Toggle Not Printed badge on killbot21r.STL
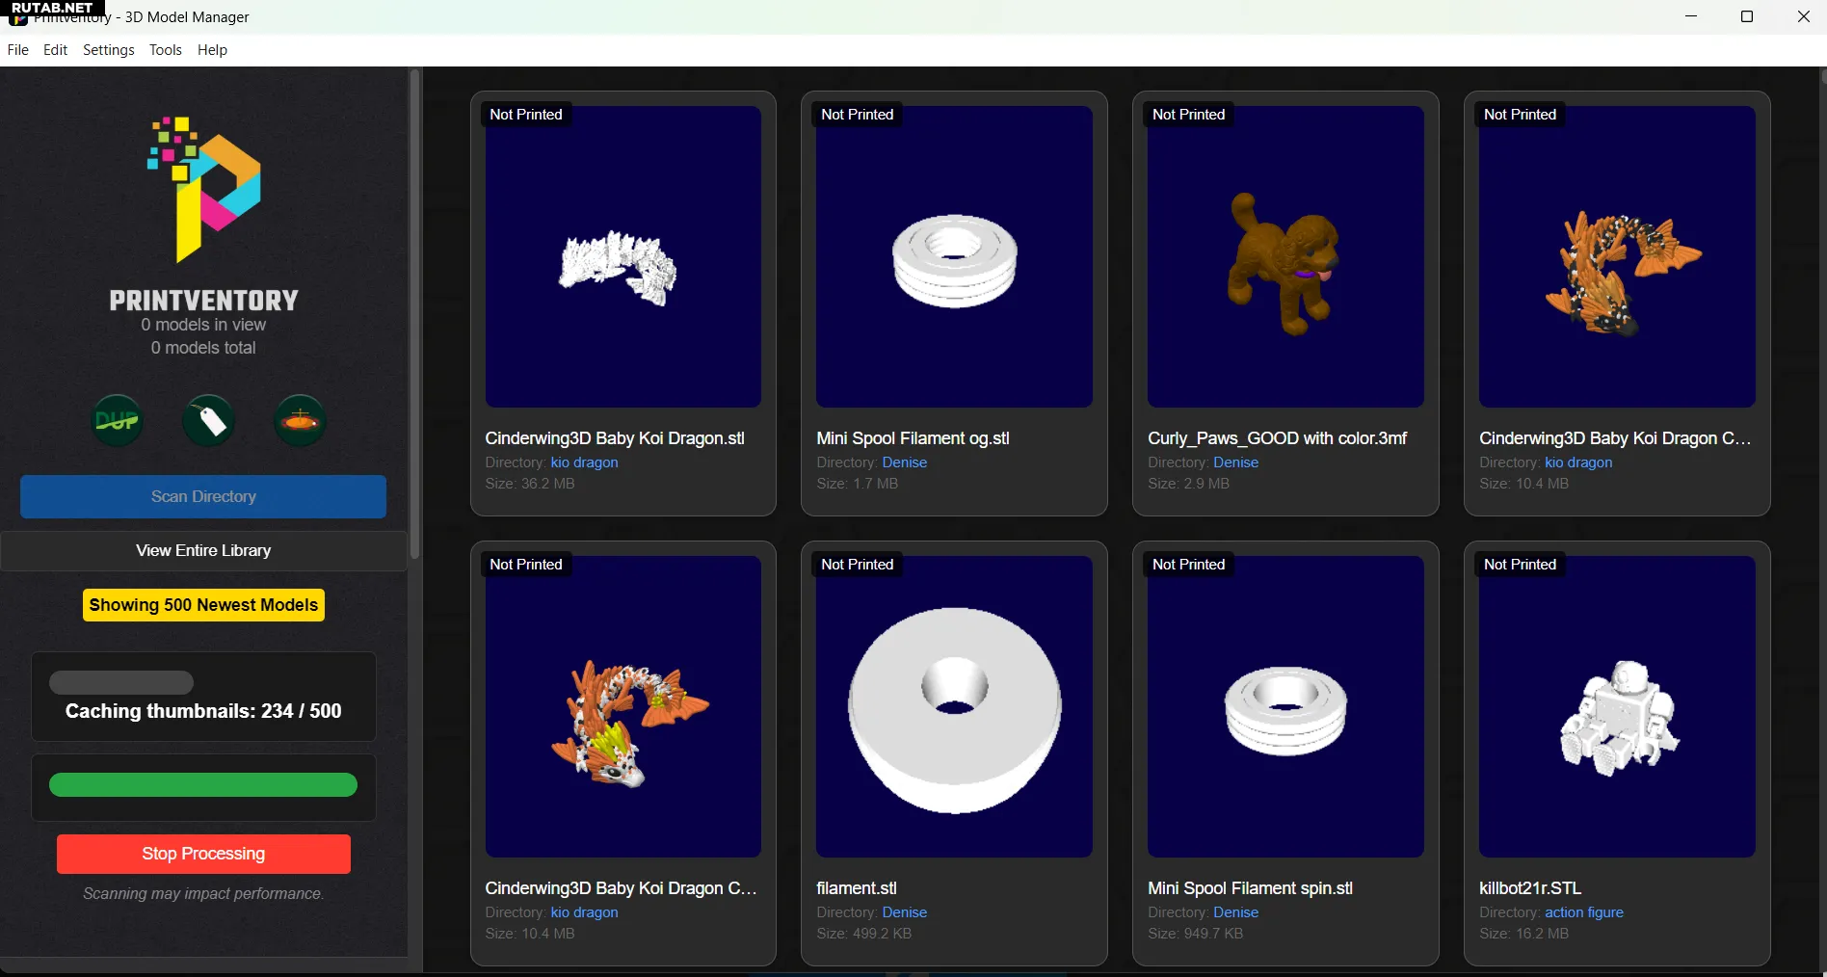The height and width of the screenshot is (977, 1827). coord(1520,565)
